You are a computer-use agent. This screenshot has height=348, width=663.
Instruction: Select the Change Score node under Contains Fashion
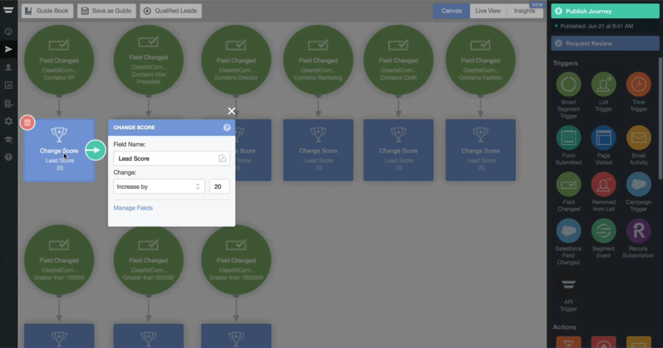point(481,150)
